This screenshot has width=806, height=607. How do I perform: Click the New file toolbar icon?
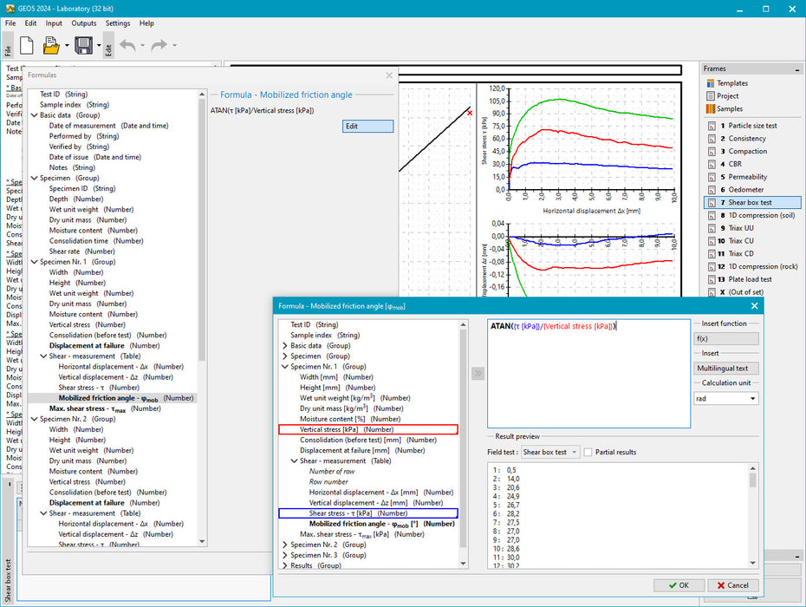click(x=26, y=45)
